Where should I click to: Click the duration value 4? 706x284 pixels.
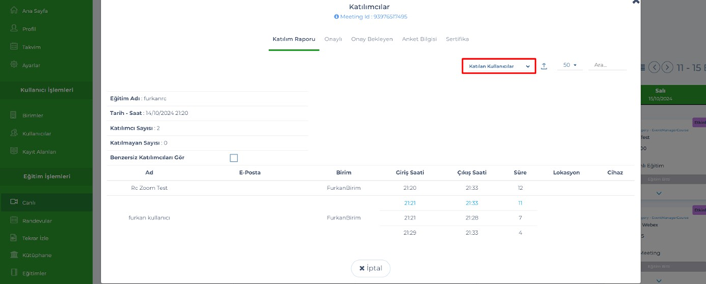[520, 233]
